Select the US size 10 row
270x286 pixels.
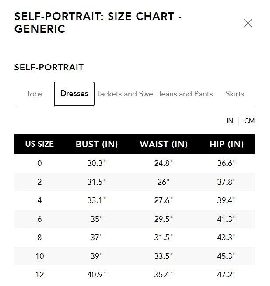(x=39, y=256)
